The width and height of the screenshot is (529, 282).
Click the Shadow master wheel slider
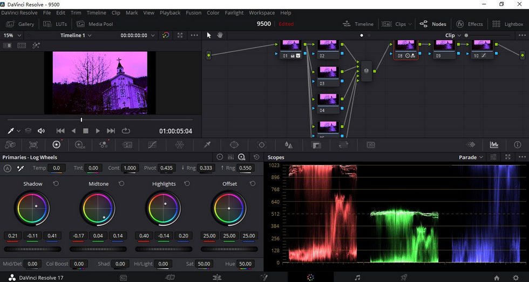click(32, 249)
